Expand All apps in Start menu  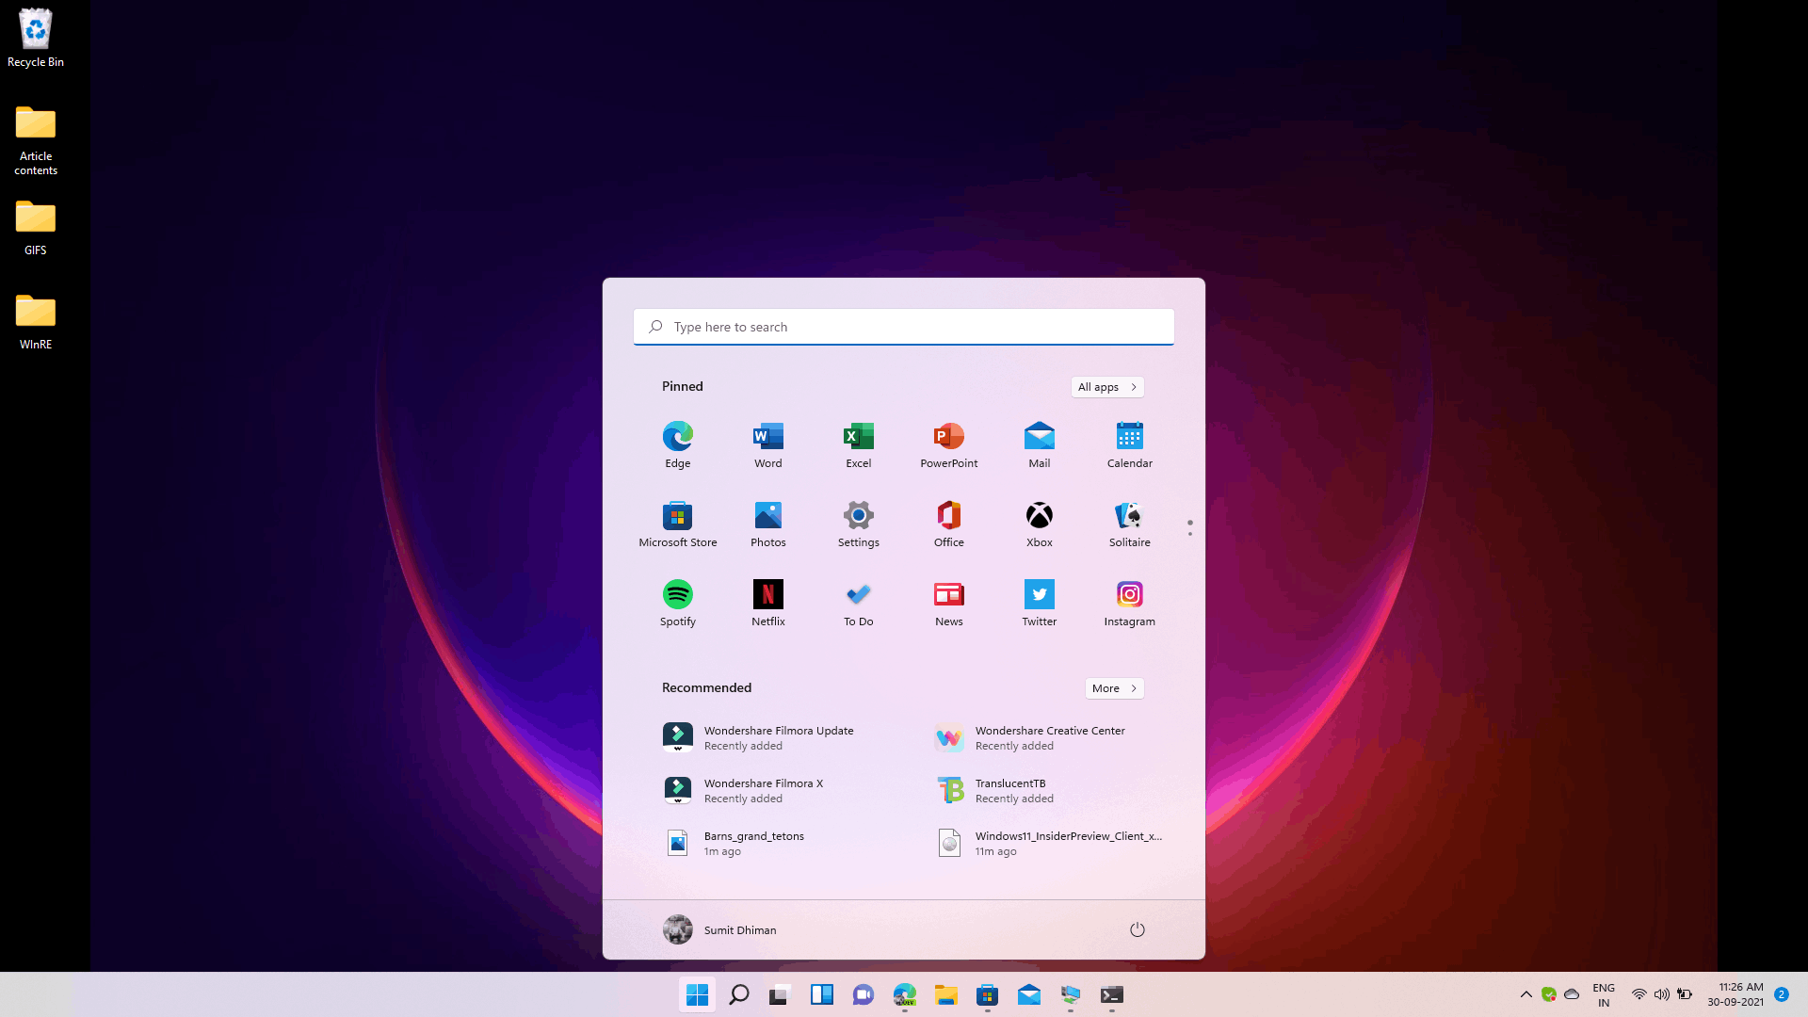coord(1106,386)
